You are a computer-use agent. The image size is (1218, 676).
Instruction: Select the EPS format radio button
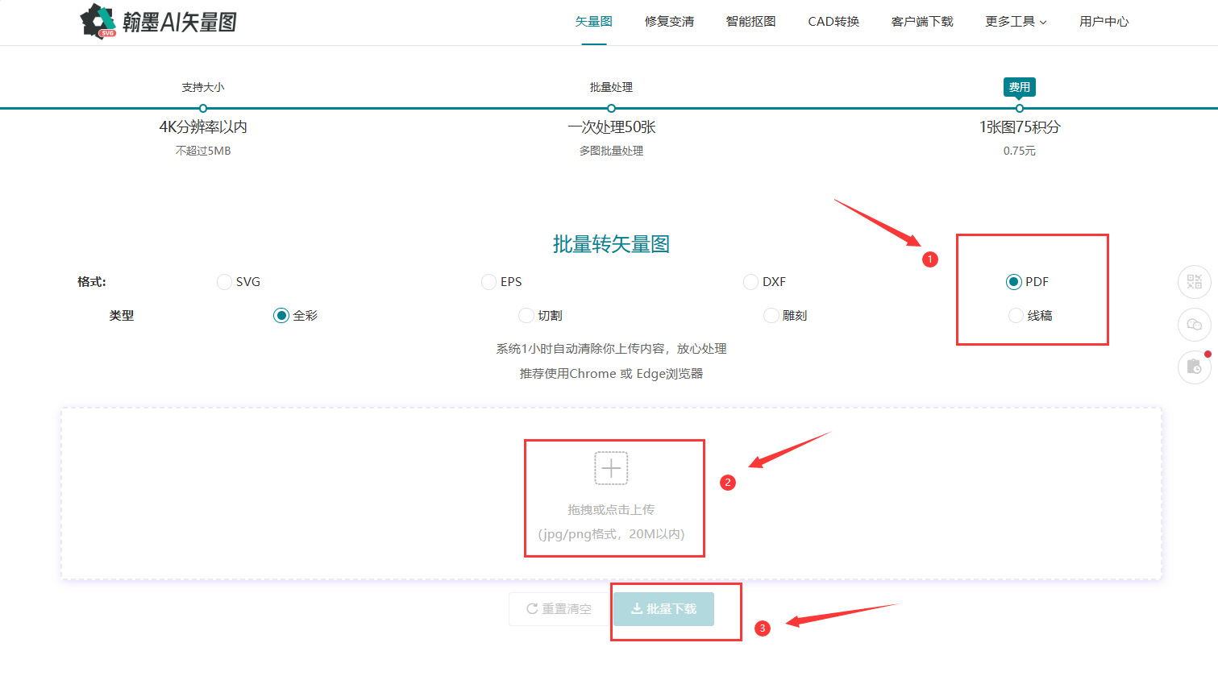pos(488,282)
